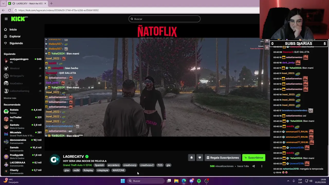Select the LAGRECATV browser tab
Viewport: 329px width, 185px height.
[27, 3]
